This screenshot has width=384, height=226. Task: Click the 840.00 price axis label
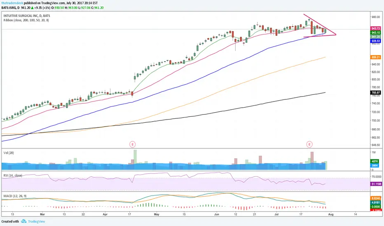tap(376, 65)
